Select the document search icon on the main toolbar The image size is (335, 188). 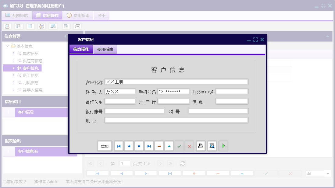(x=7, y=26)
